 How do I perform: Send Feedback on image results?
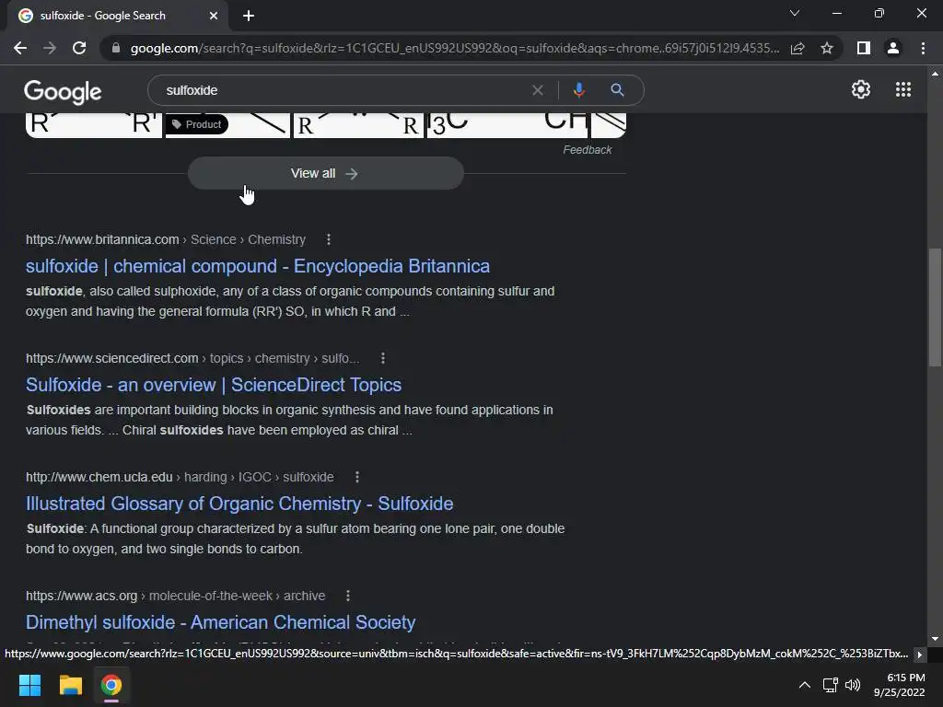pyautogui.click(x=587, y=150)
